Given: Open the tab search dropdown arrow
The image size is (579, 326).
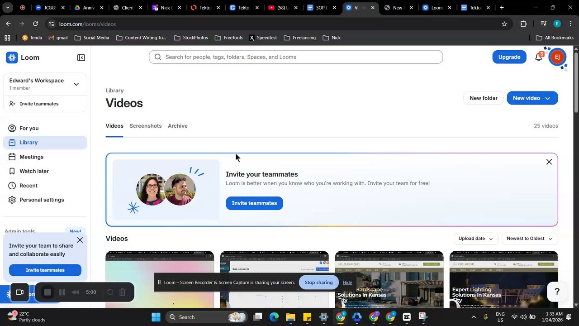Looking at the screenshot, I should (8, 8).
